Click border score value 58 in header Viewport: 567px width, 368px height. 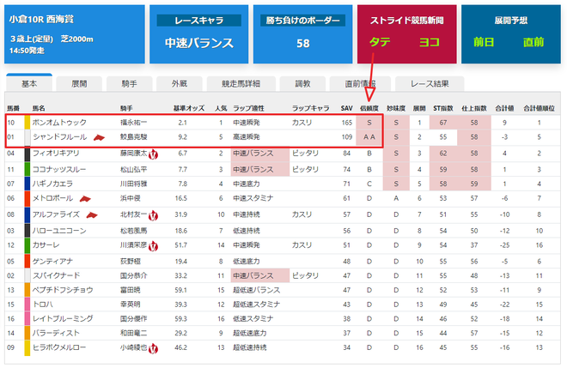(x=302, y=44)
